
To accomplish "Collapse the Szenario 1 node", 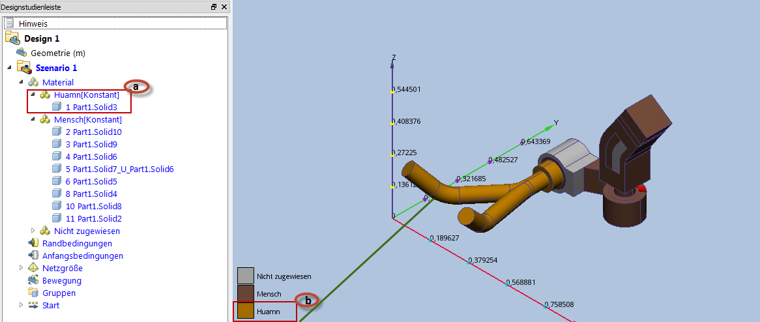I will pos(10,67).
